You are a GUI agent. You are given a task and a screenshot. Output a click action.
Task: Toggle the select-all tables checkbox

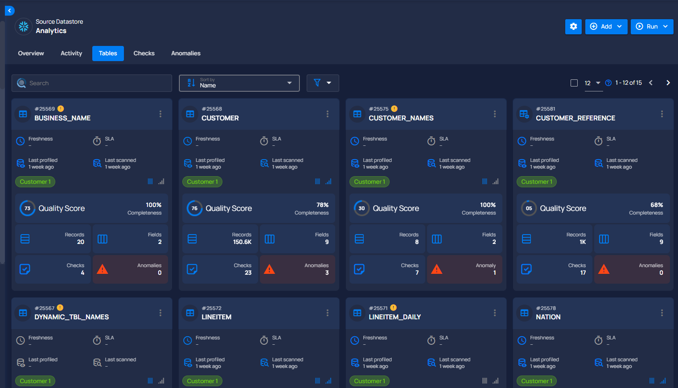pyautogui.click(x=574, y=83)
